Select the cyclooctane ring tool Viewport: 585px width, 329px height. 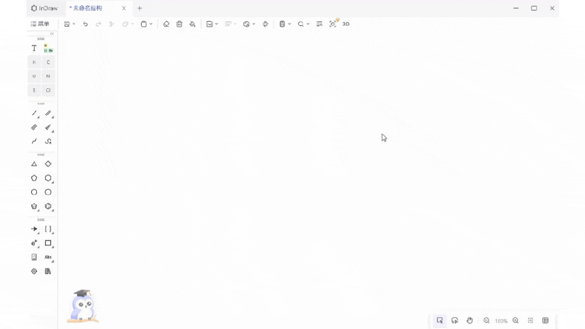(48, 192)
